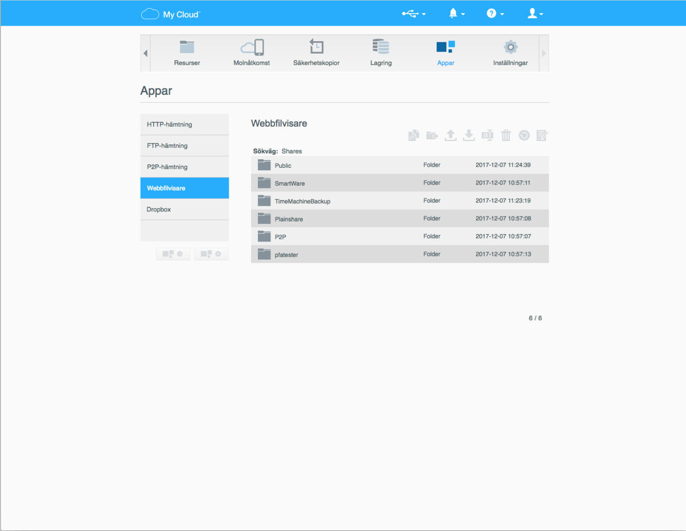The height and width of the screenshot is (531, 686).
Task: Click the move to folder icon
Action: click(x=432, y=135)
